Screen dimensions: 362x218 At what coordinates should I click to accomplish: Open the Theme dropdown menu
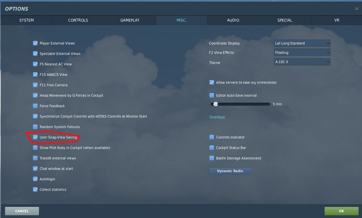click(x=302, y=61)
